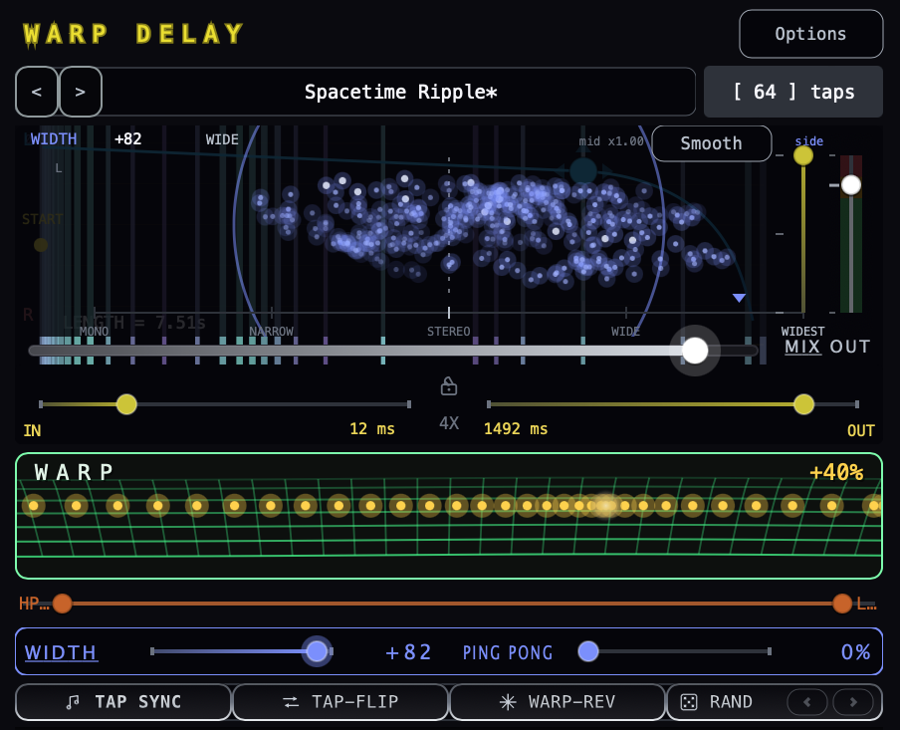
Task: Click the side label above yellow slider
Action: click(809, 141)
